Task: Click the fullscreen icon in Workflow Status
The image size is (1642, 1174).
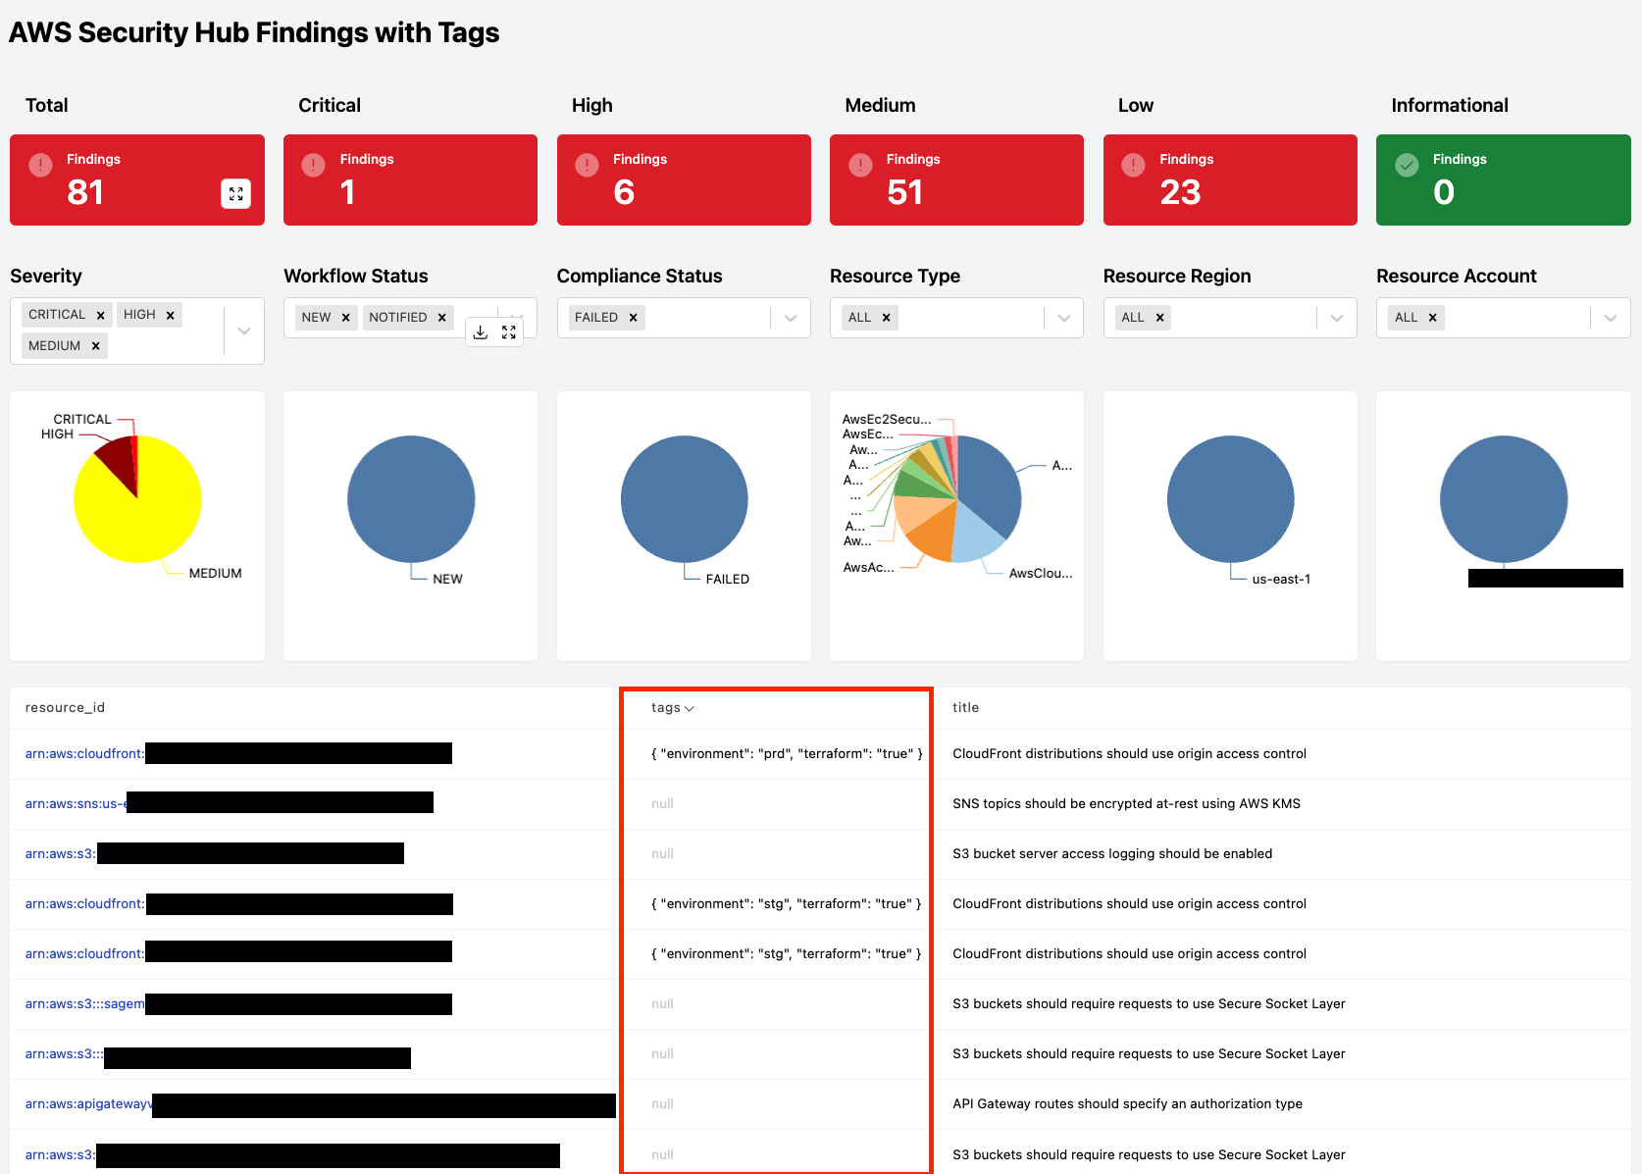Action: coord(509,332)
